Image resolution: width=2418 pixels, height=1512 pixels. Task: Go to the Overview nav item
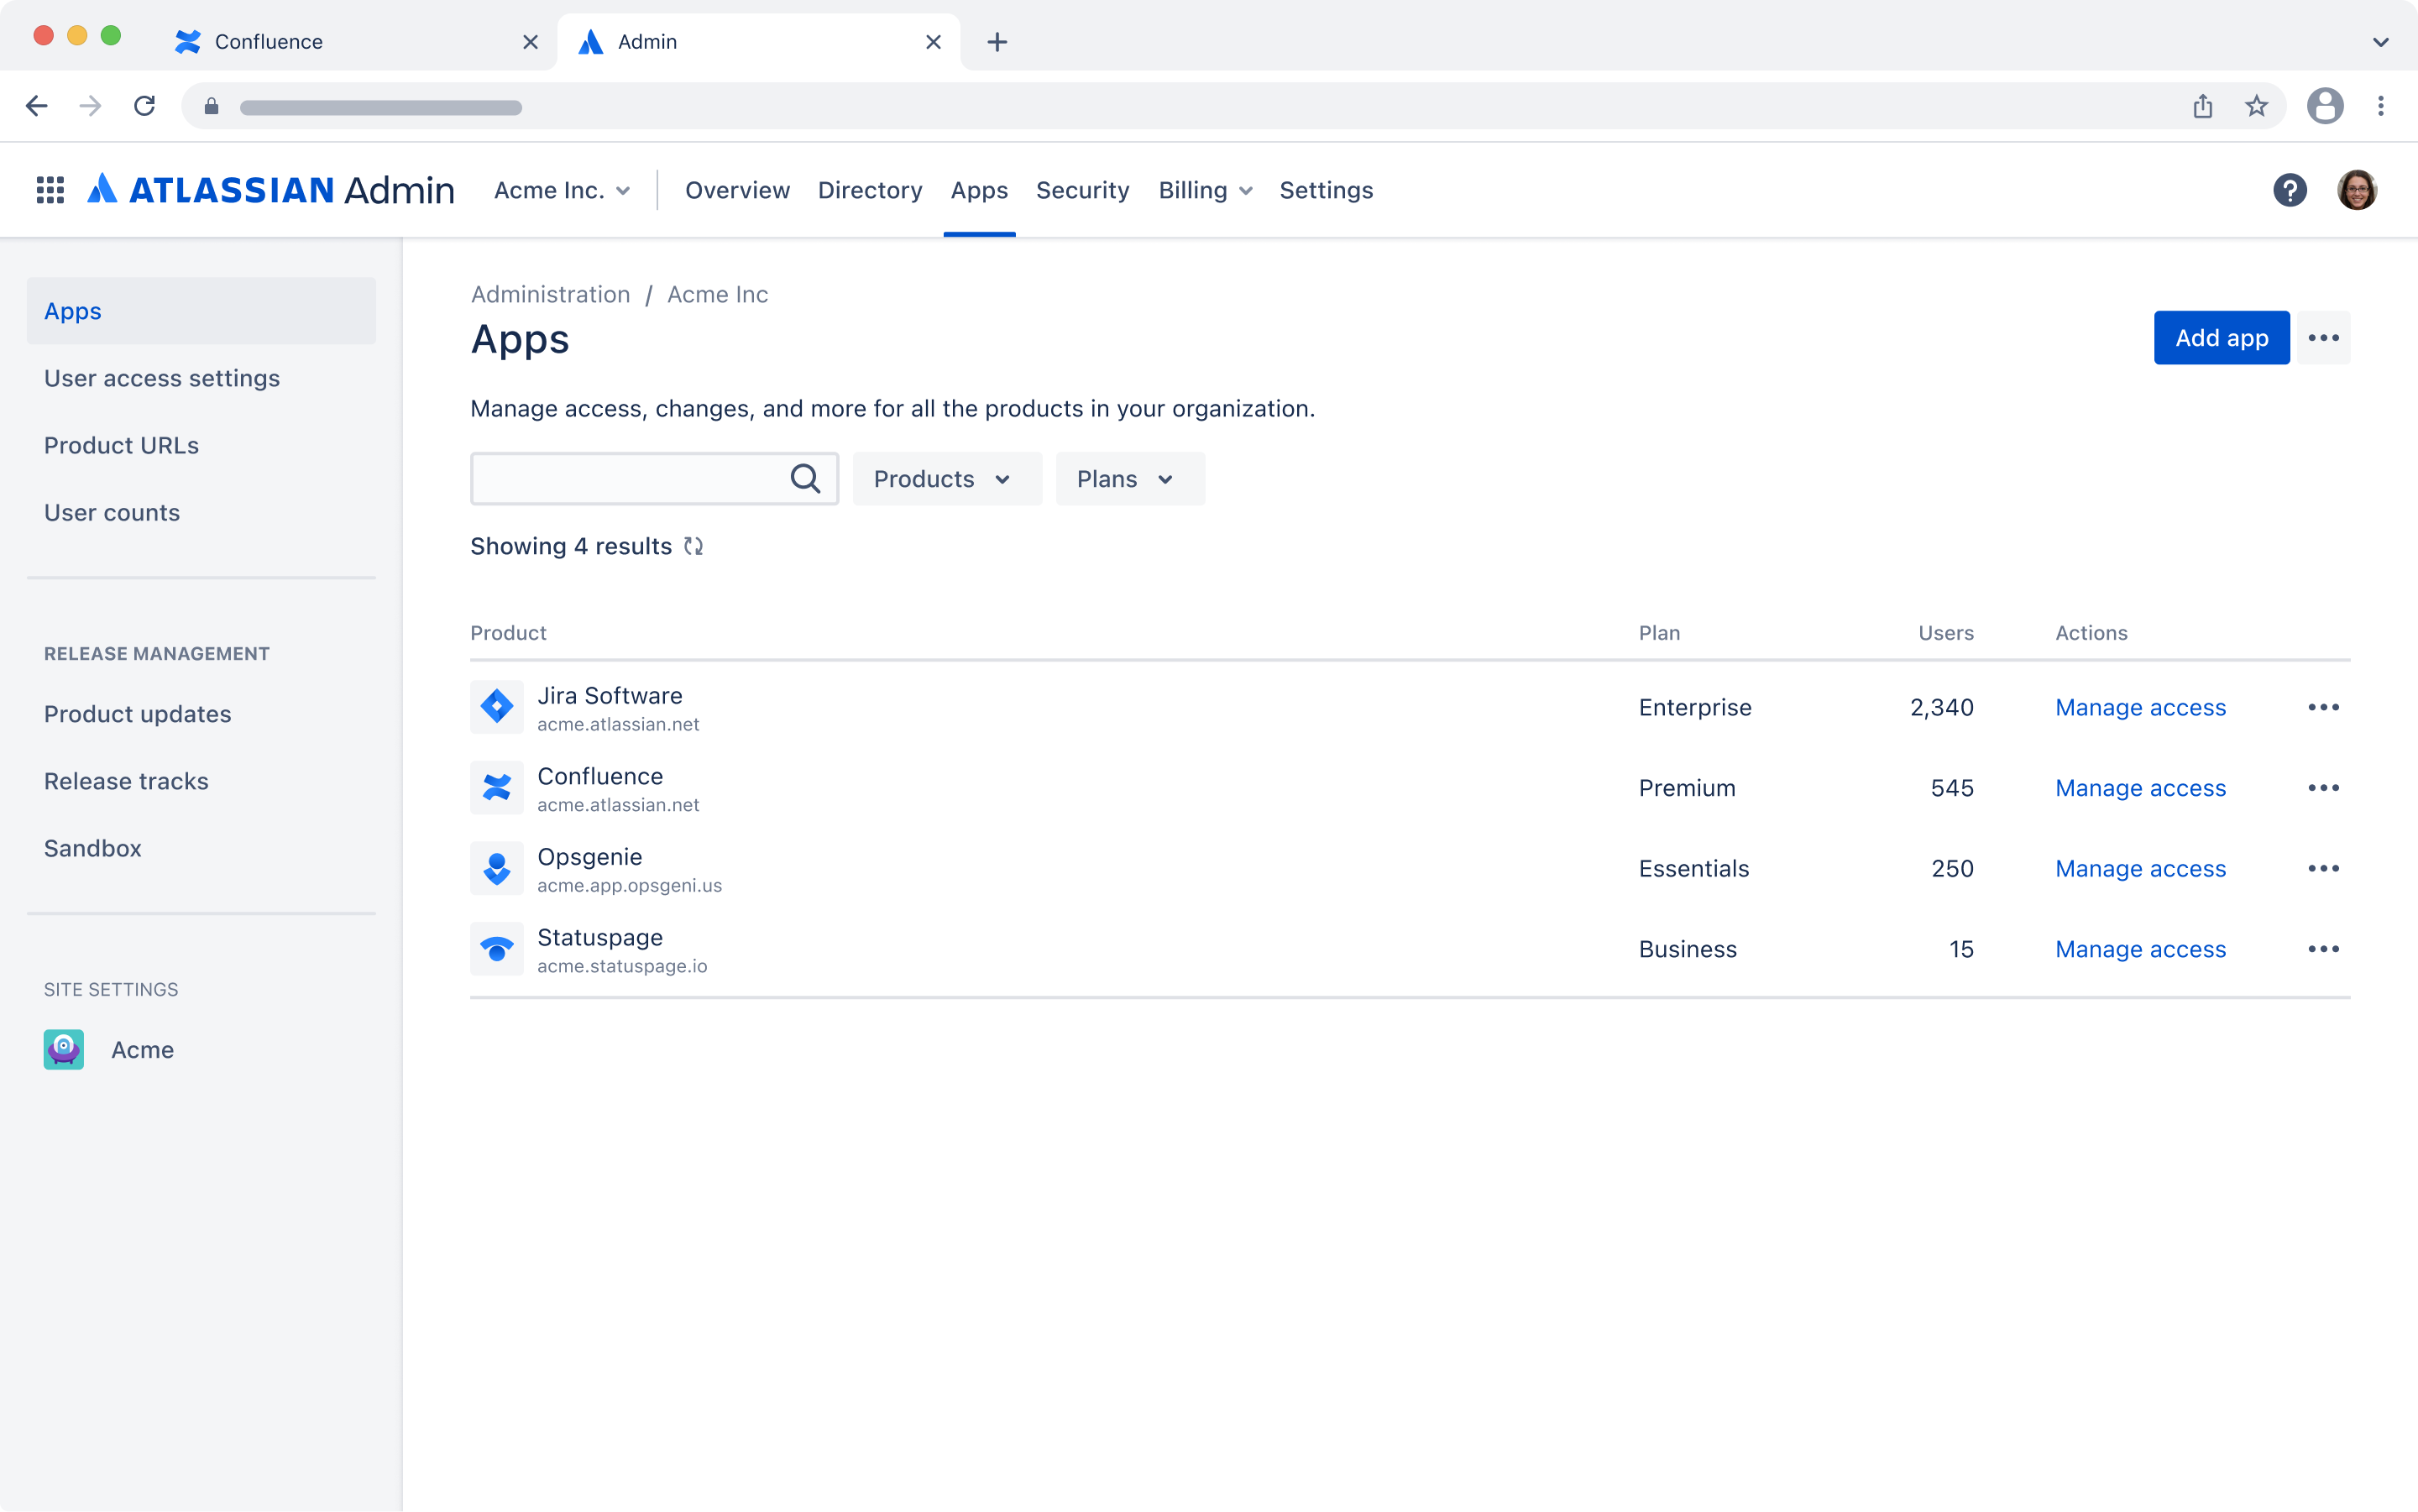point(737,190)
